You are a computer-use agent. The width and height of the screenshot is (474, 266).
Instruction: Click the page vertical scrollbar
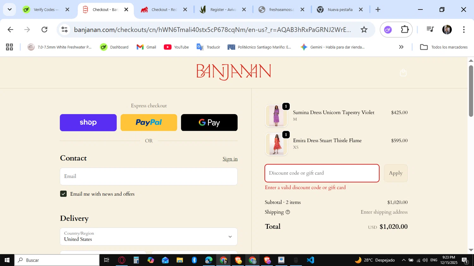click(471, 91)
